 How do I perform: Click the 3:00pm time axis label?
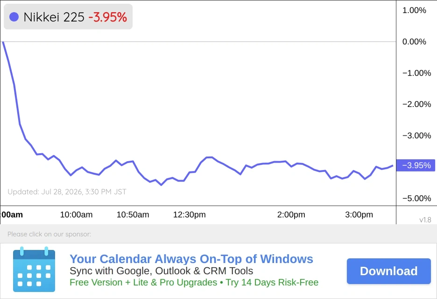tap(359, 214)
